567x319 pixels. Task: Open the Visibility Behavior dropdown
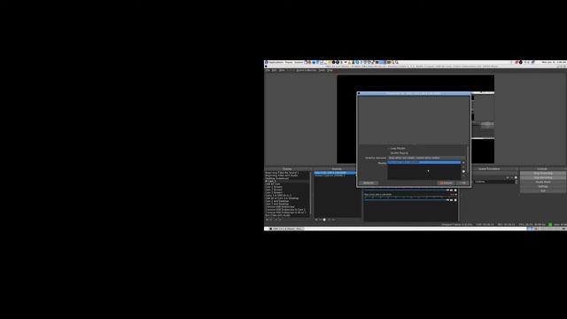[426, 158]
